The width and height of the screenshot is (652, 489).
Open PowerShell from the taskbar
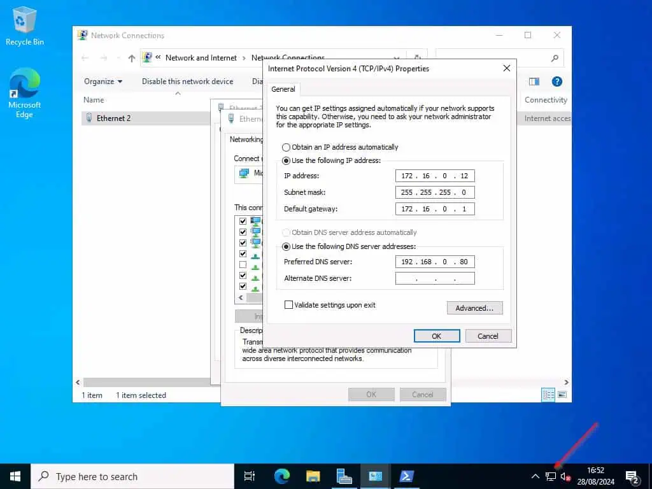click(406, 476)
